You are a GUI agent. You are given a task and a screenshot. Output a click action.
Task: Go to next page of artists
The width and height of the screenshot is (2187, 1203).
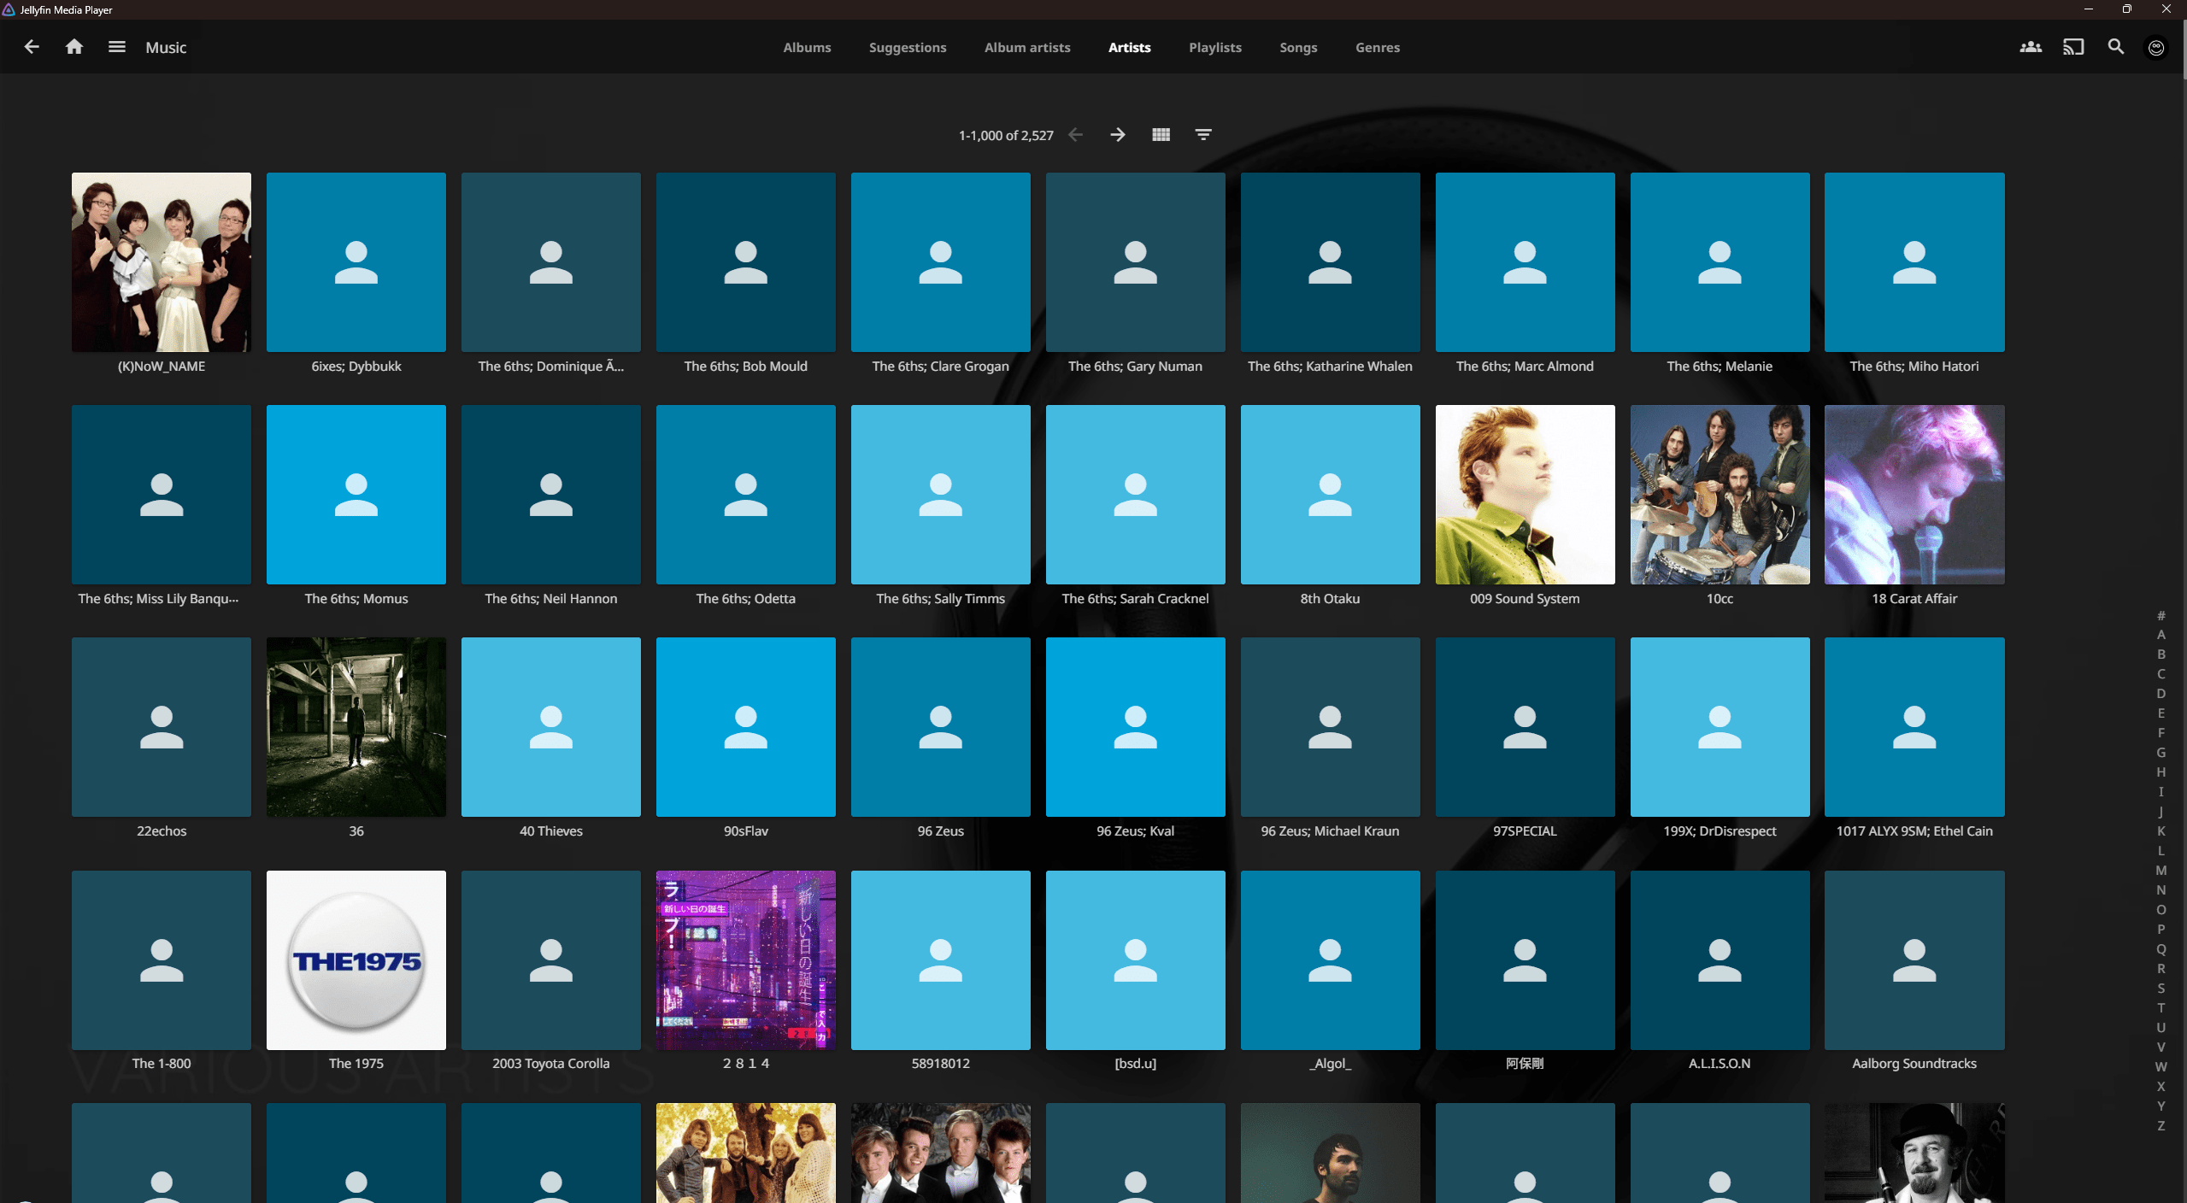pyautogui.click(x=1118, y=135)
